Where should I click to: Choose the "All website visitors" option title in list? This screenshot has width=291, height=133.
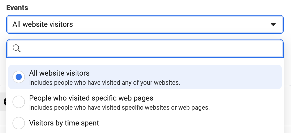tap(59, 73)
